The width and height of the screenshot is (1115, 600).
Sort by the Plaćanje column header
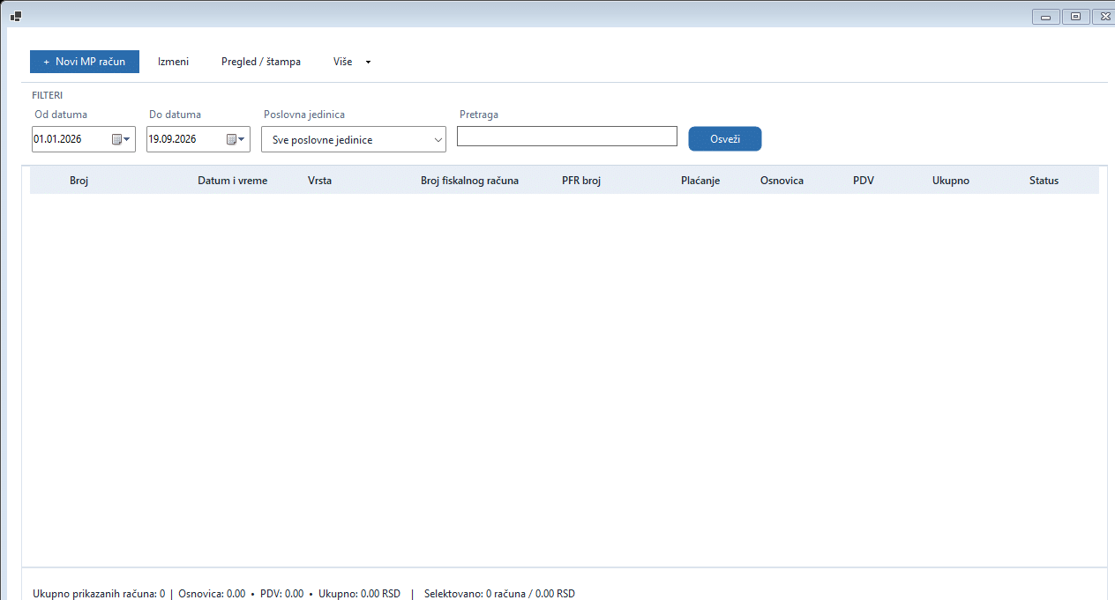pos(700,181)
